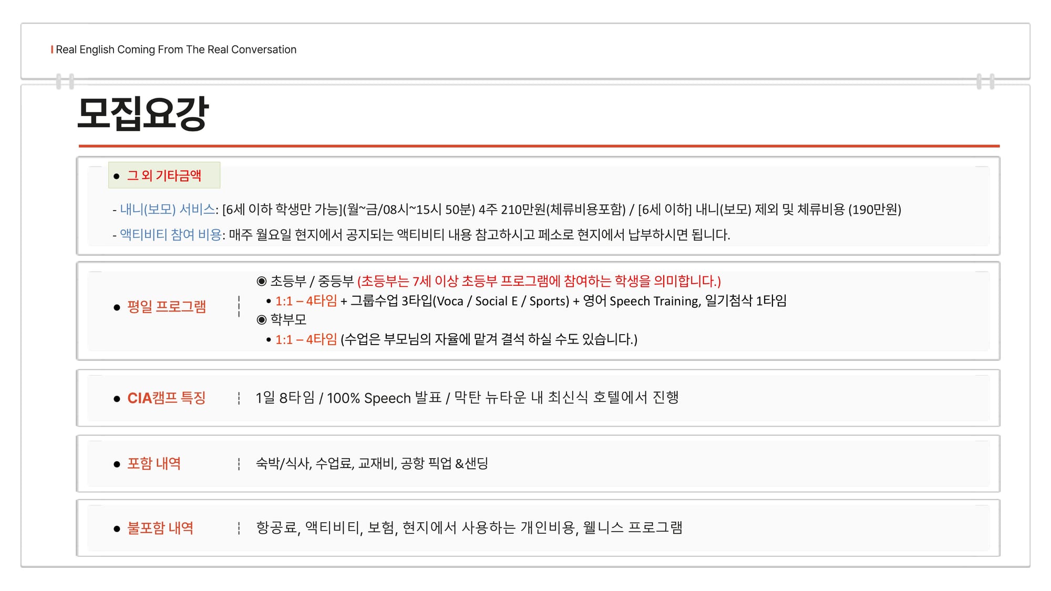This screenshot has width=1051, height=591.
Task: Click the 모집요강 page title
Action: tap(143, 113)
